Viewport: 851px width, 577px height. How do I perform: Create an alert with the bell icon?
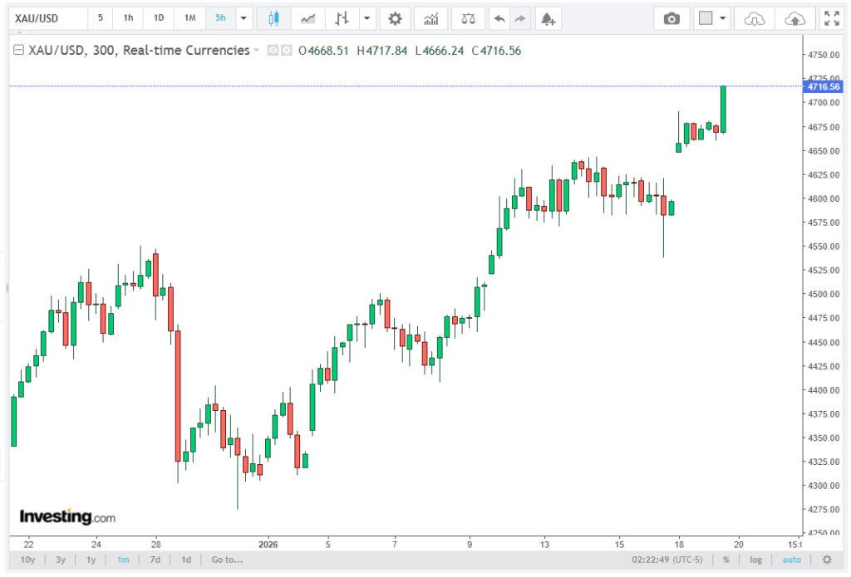[x=546, y=18]
